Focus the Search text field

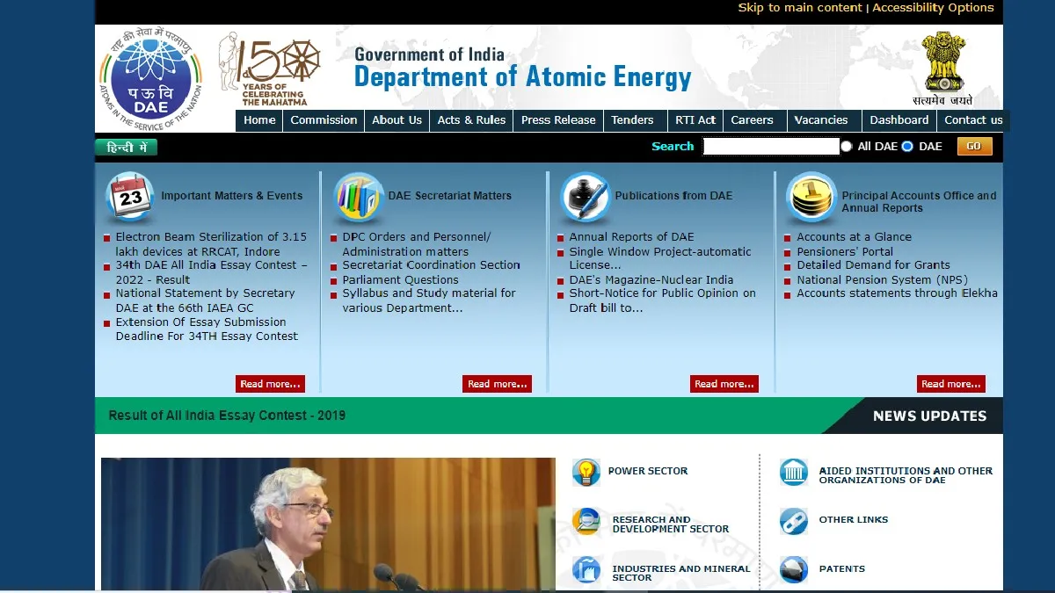coord(771,147)
